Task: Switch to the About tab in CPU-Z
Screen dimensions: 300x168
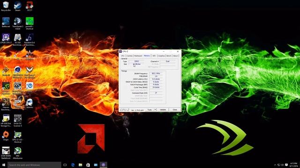Action: (175, 56)
